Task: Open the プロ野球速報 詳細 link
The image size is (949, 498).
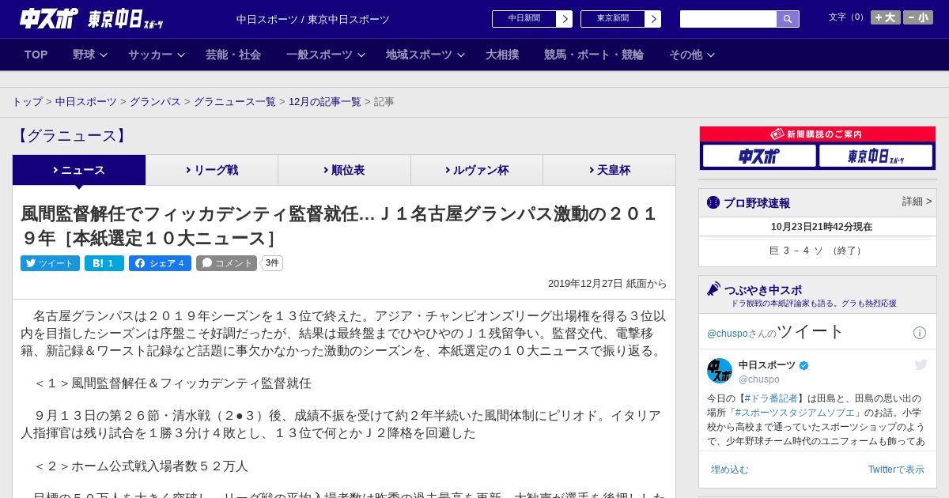Action: 917,202
